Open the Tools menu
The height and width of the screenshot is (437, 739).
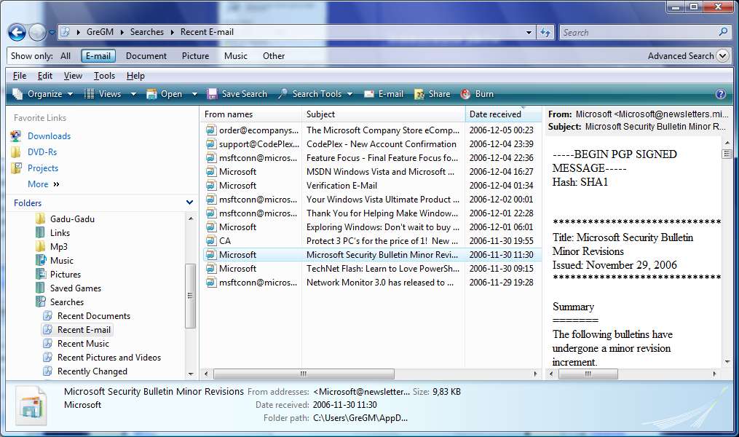(104, 76)
